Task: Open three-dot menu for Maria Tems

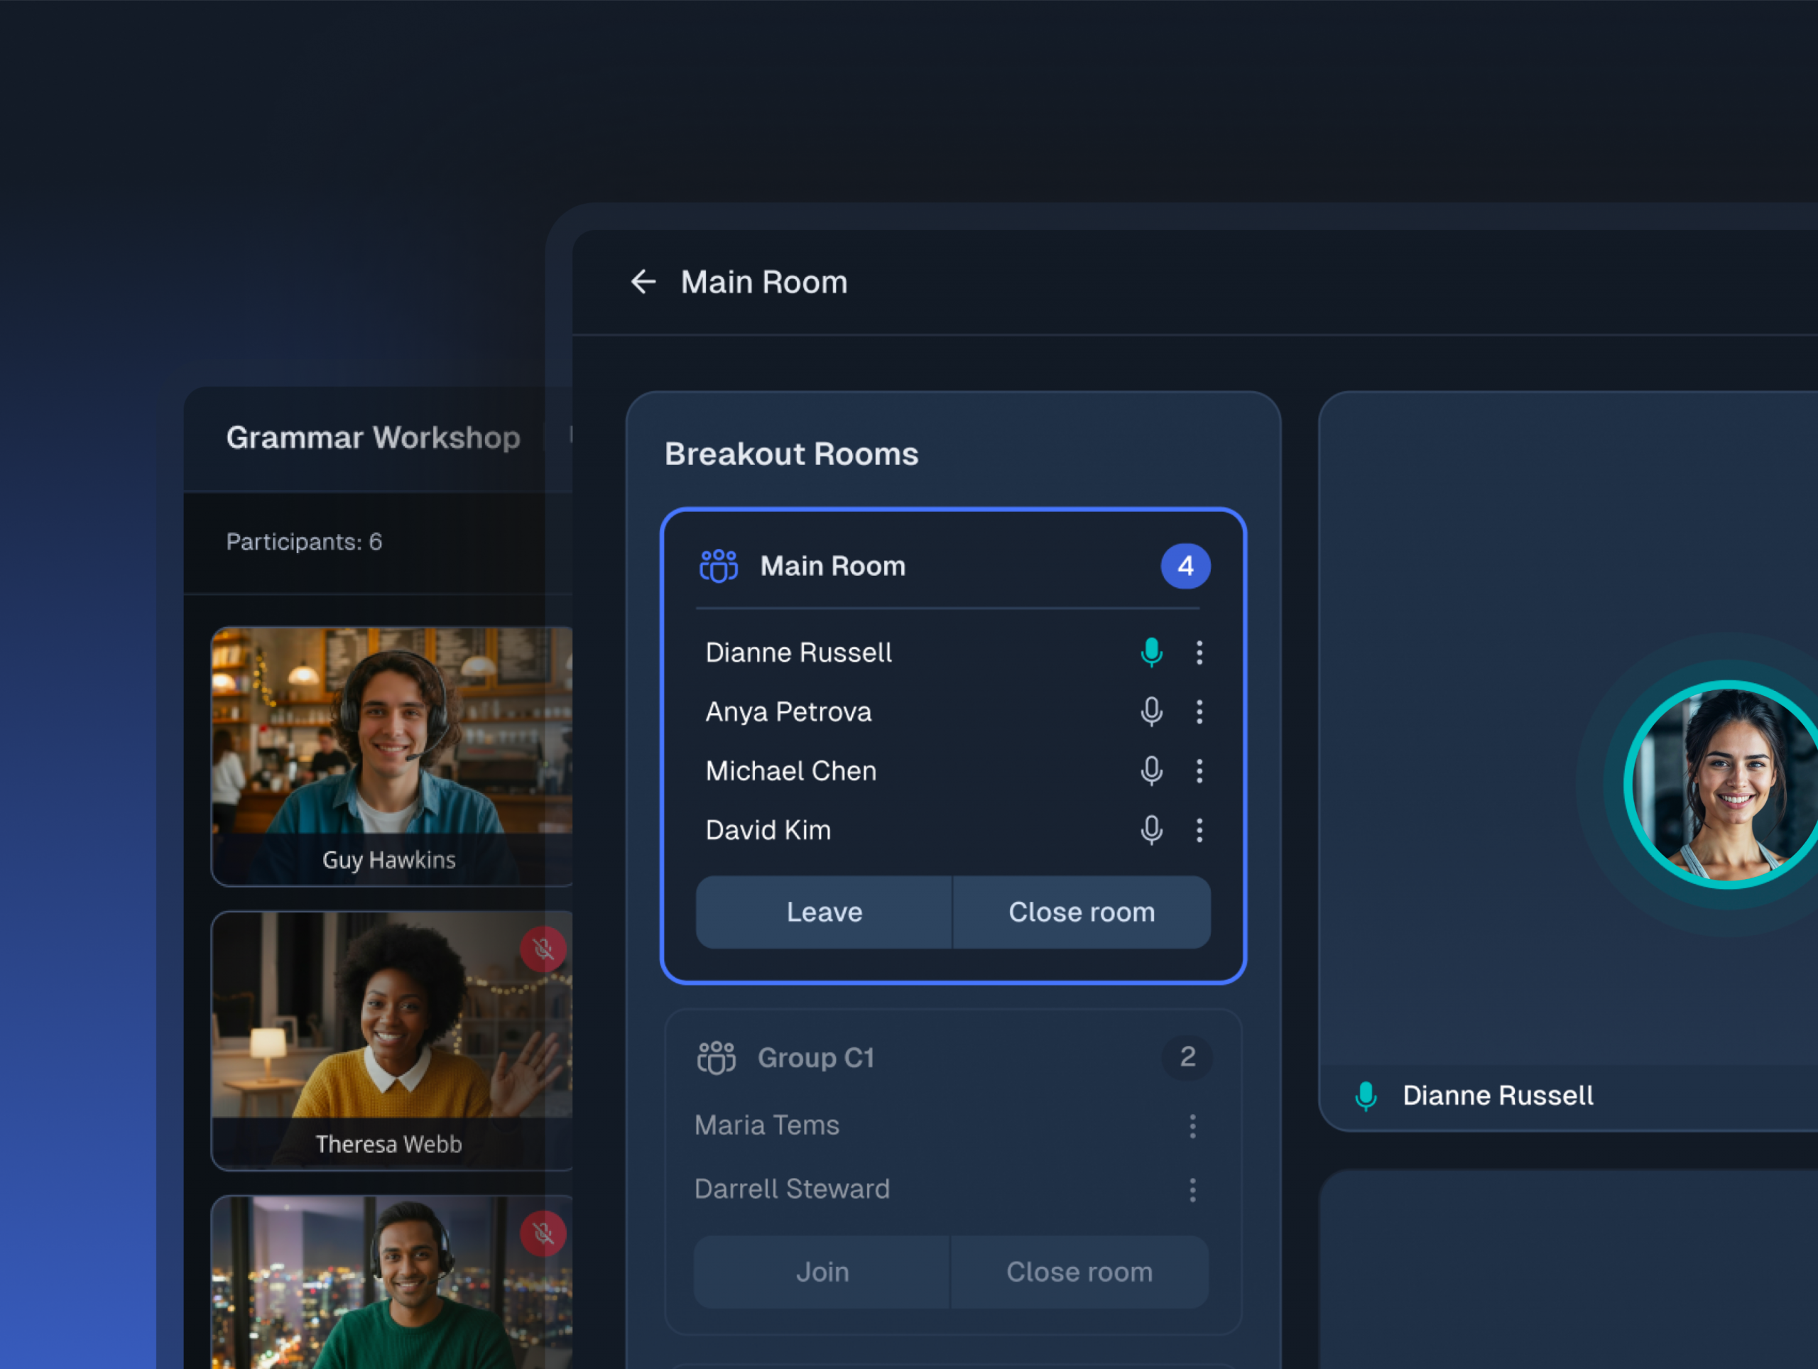Action: [1192, 1125]
